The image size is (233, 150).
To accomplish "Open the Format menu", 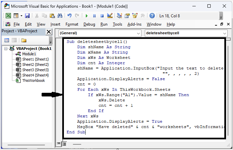I will point(72,24).
